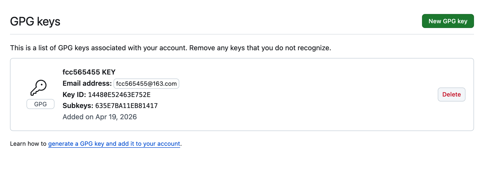Click the key icon in the card
The width and height of the screenshot is (502, 169).
[x=39, y=87]
